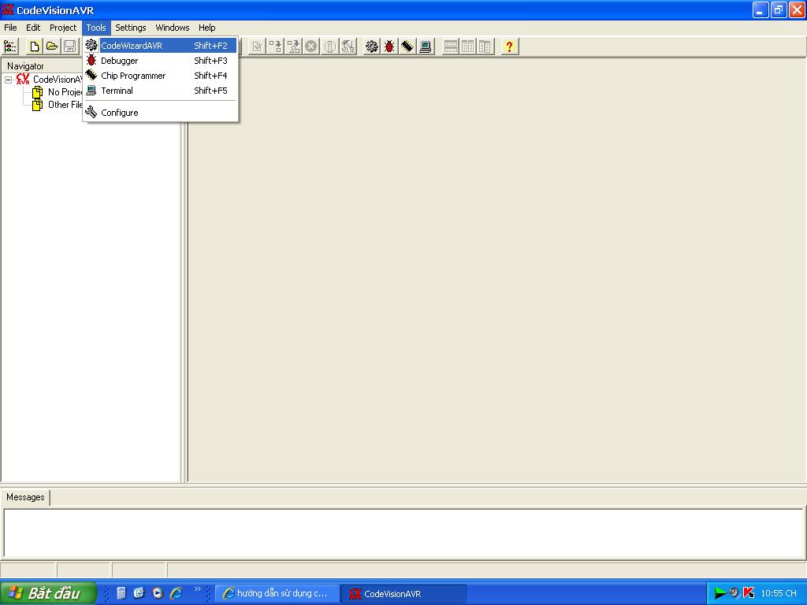Screen dimensions: 807x605
Task: Click the cascade windows toolbar icon
Action: [x=485, y=46]
